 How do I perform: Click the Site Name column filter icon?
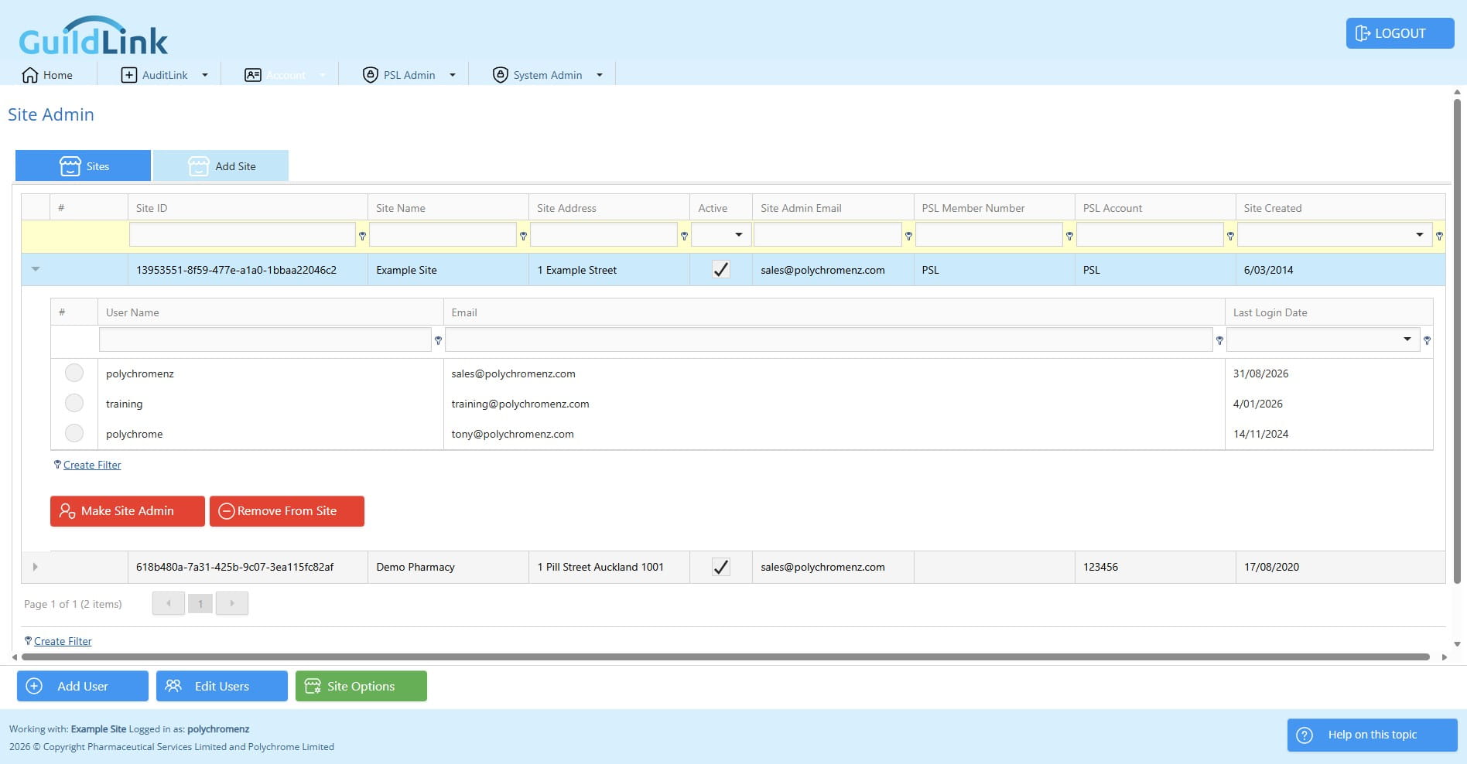click(x=523, y=235)
